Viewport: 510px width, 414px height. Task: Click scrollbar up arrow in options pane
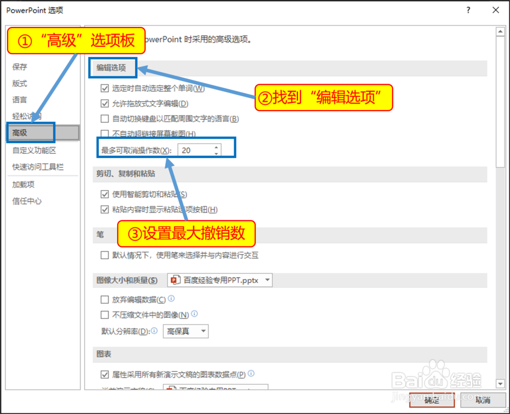point(500,32)
